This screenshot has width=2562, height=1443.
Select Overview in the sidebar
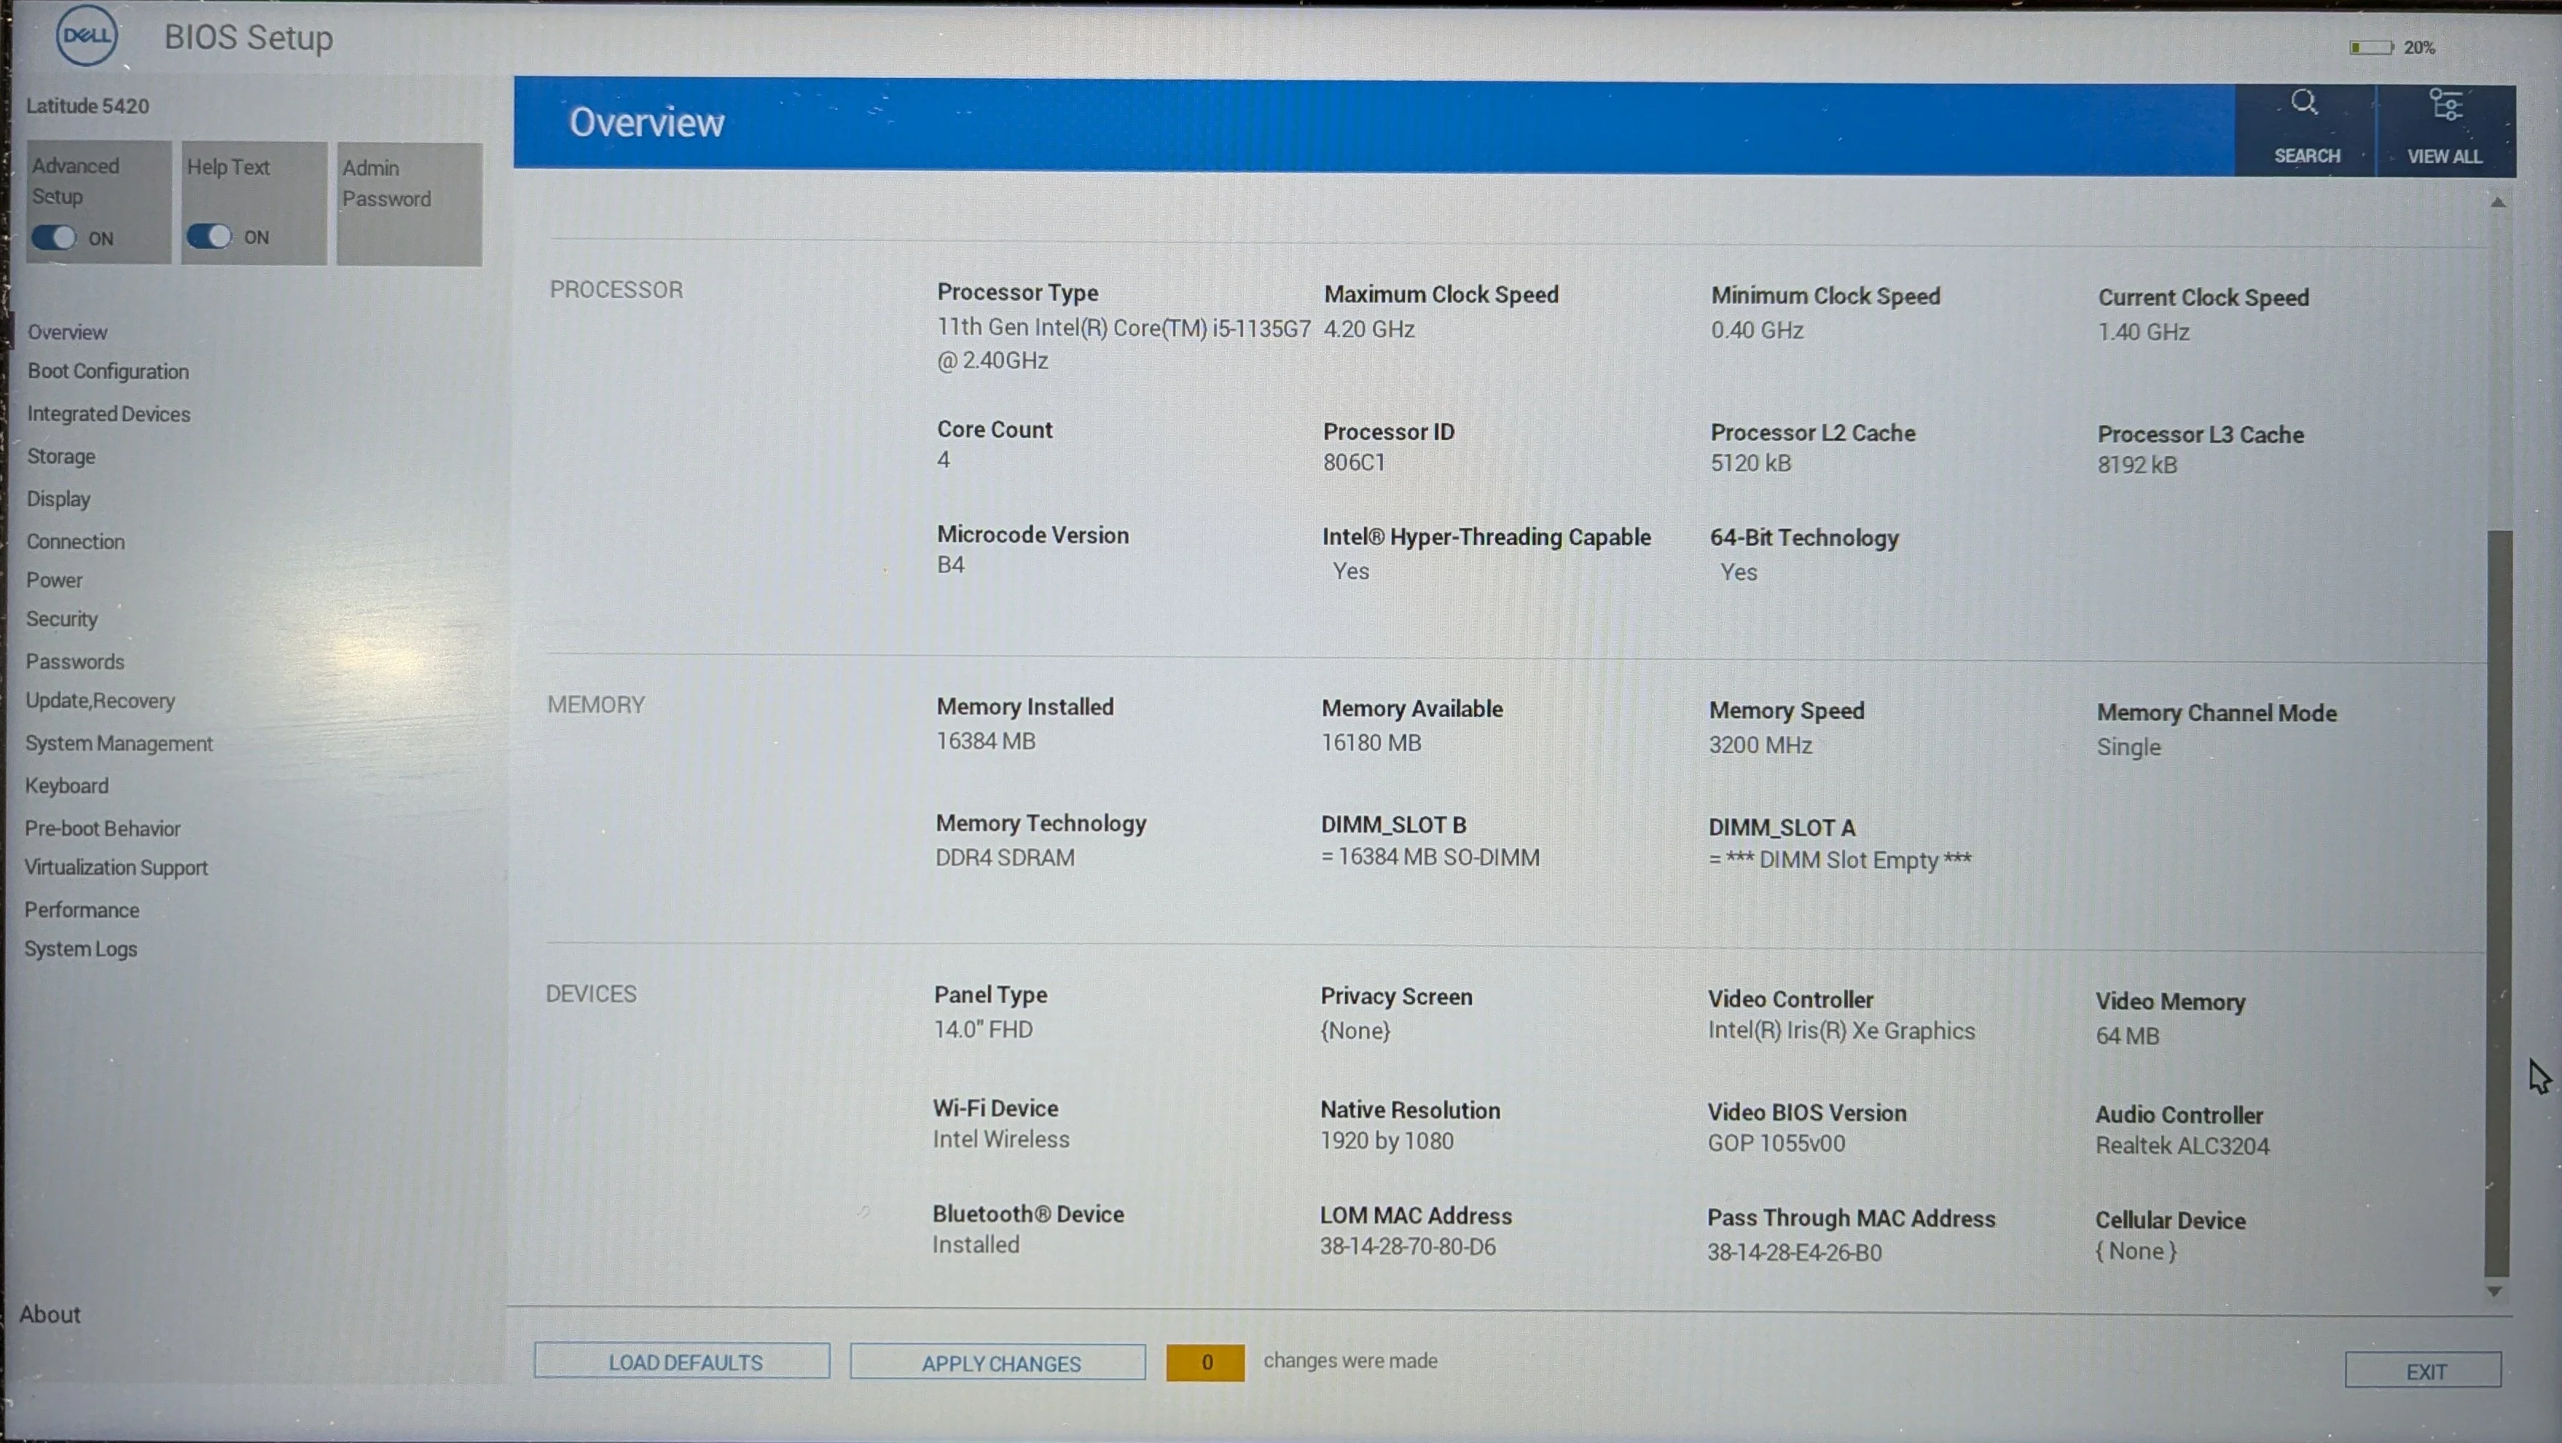66,332
